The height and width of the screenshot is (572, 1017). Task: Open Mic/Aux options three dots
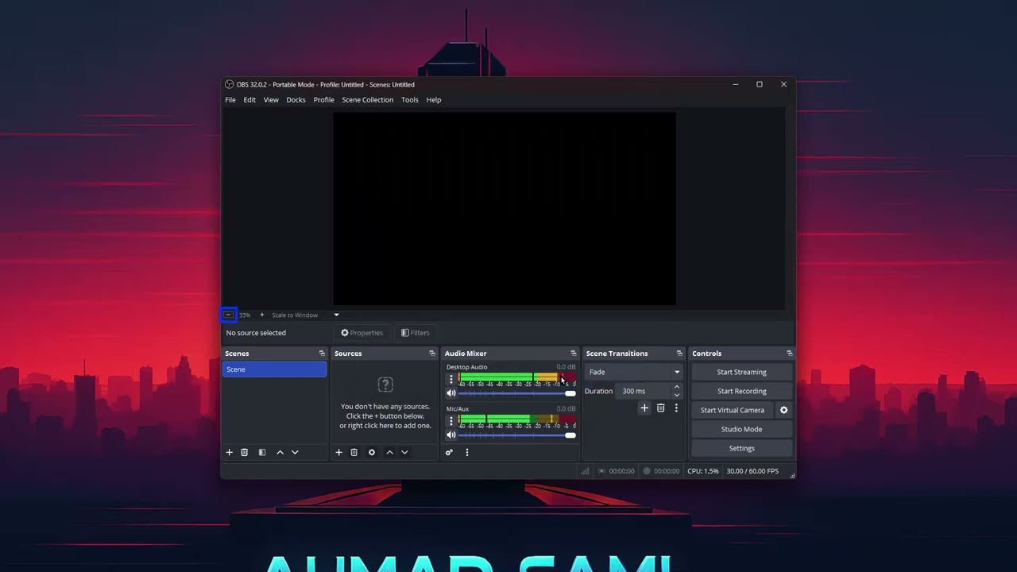coord(450,421)
